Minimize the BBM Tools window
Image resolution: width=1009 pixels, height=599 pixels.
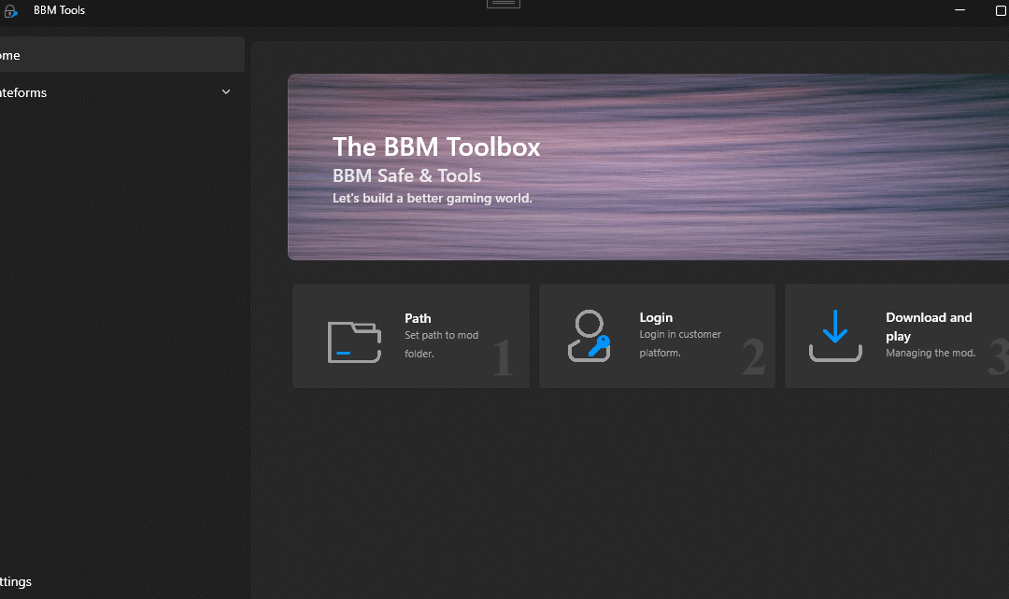click(959, 10)
